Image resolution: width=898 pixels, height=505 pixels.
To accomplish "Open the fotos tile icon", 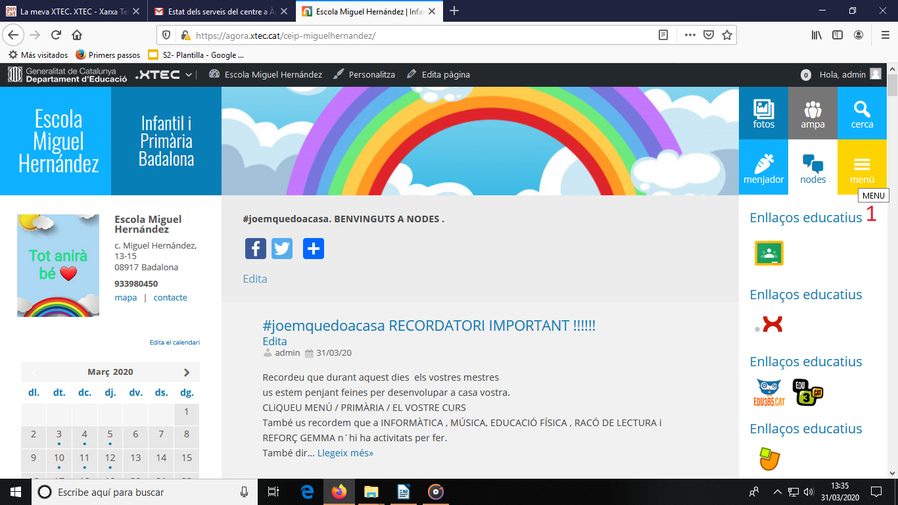I will pos(763,113).
